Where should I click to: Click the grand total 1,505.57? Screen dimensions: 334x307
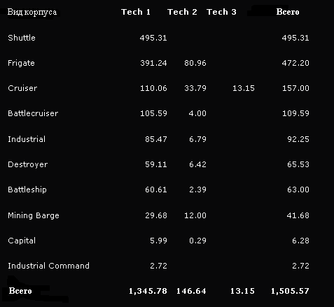point(290,291)
